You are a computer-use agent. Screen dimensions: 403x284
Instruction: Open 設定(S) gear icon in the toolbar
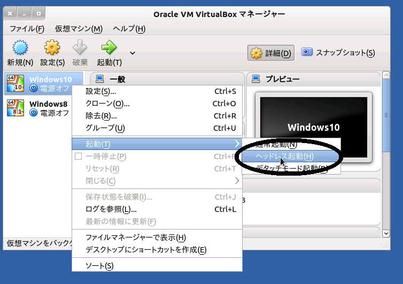(x=52, y=48)
